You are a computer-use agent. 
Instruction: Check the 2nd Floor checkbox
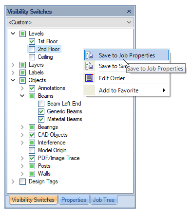coord(32,49)
